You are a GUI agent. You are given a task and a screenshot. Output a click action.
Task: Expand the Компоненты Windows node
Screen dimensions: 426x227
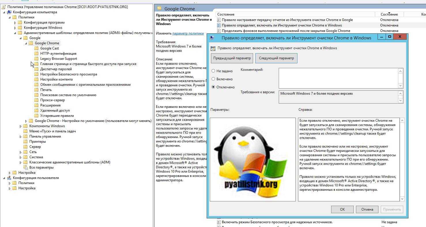tap(21, 126)
